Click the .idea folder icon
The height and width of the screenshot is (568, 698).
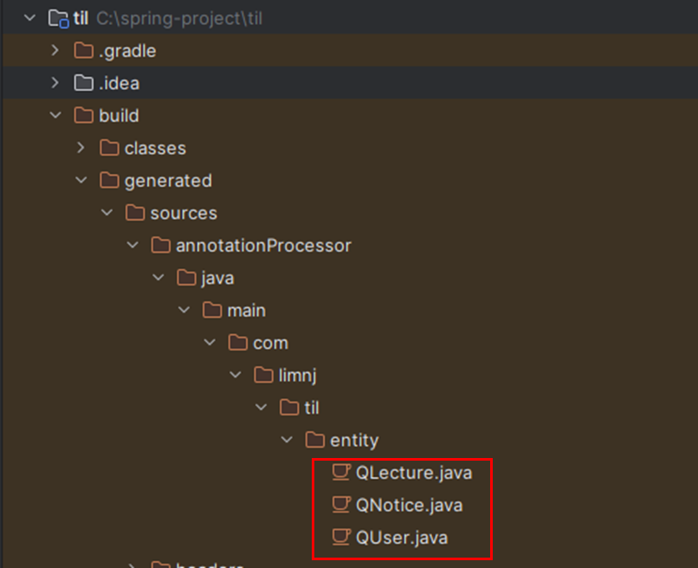pyautogui.click(x=84, y=83)
